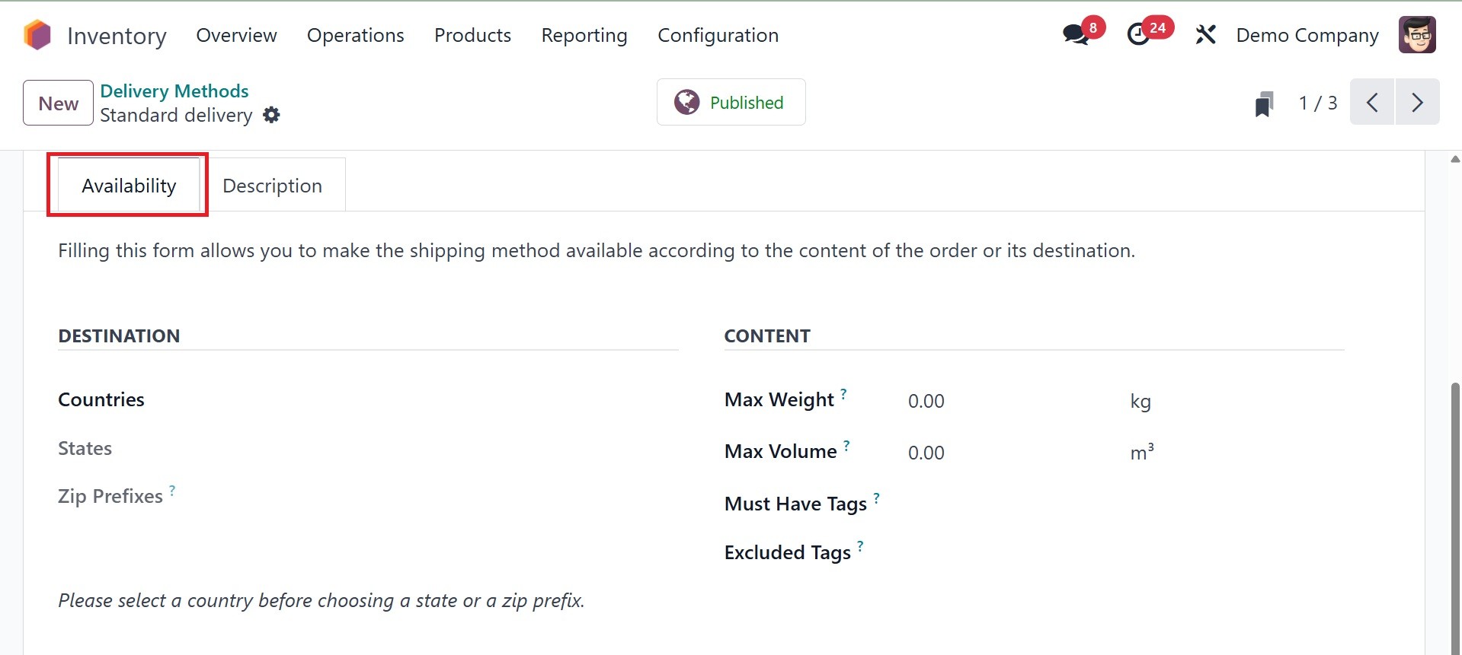
Task: Follow the Delivery Methods breadcrumb link
Action: coord(174,91)
